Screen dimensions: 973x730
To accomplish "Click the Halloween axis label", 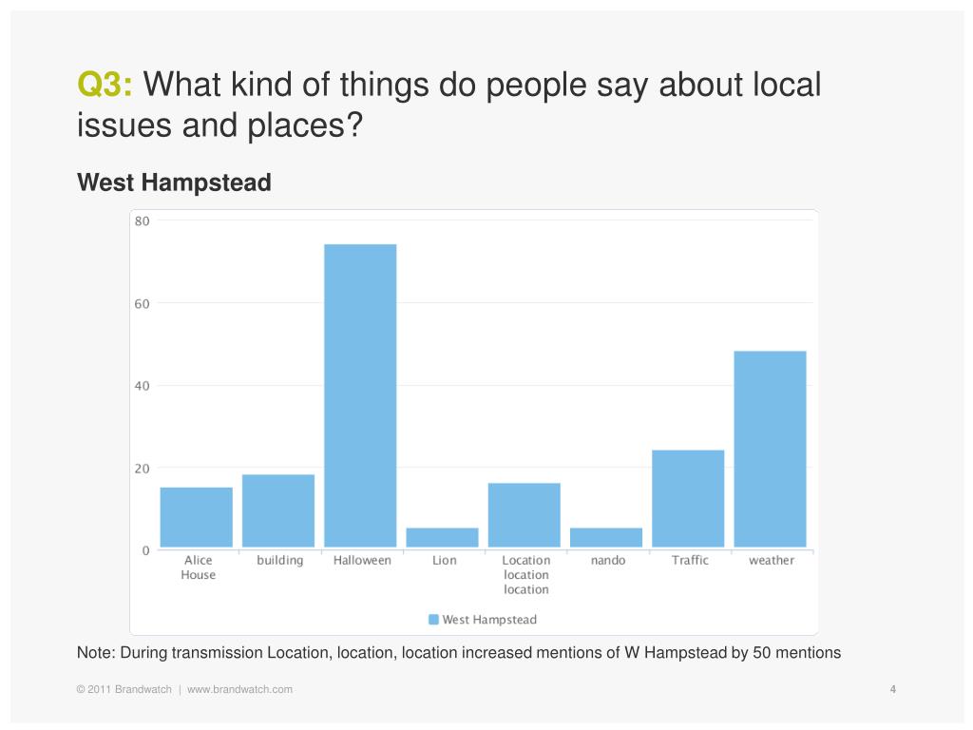I will (x=362, y=560).
